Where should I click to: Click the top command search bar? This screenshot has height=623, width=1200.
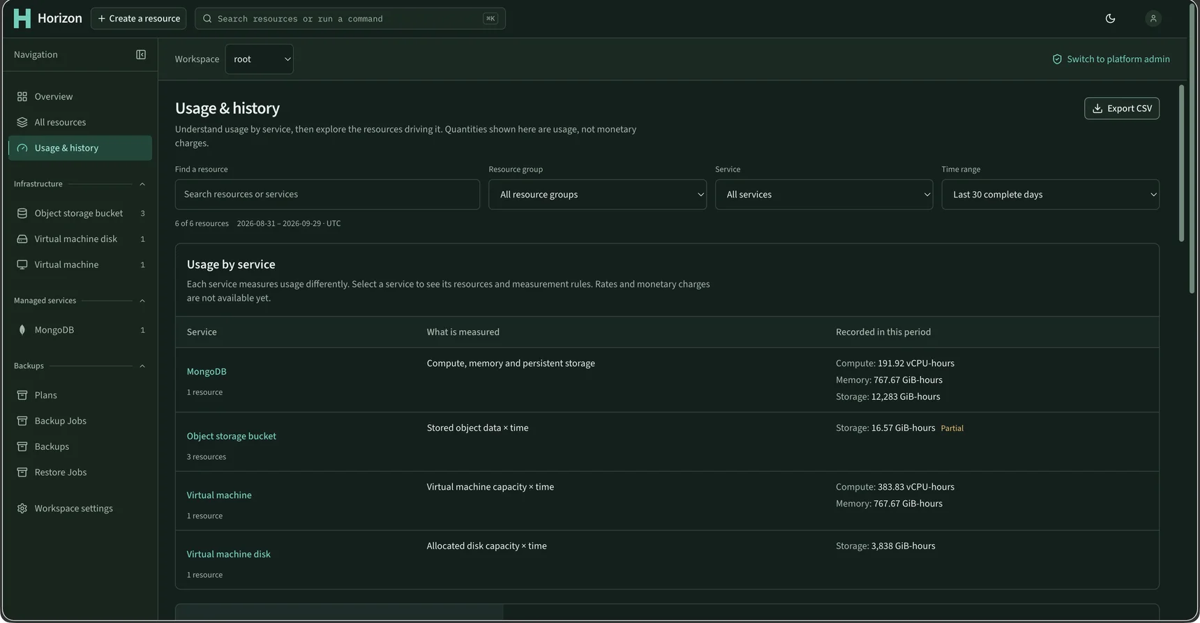[x=350, y=19]
